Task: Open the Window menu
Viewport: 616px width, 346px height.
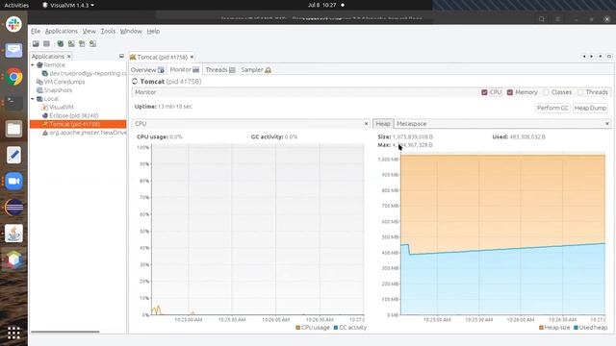Action: tap(131, 31)
